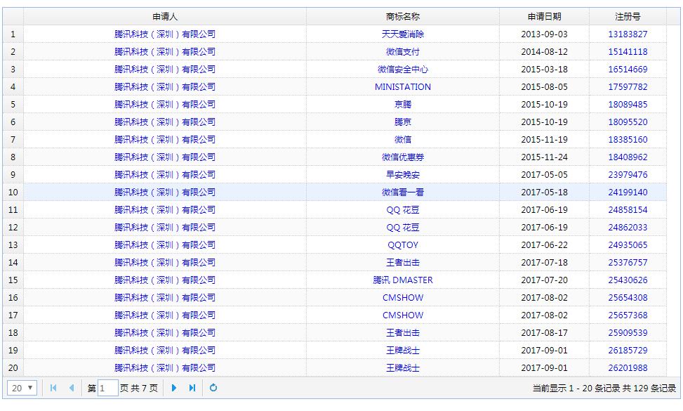Go to the first page icon
Image resolution: width=683 pixels, height=411 pixels.
53,388
